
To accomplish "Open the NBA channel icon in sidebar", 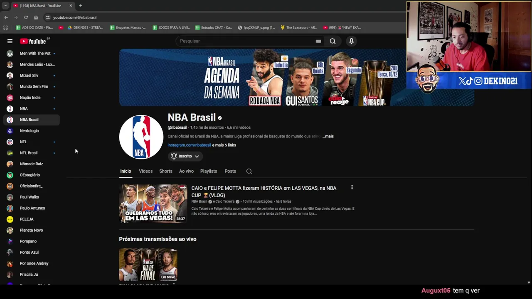I will 10,109.
